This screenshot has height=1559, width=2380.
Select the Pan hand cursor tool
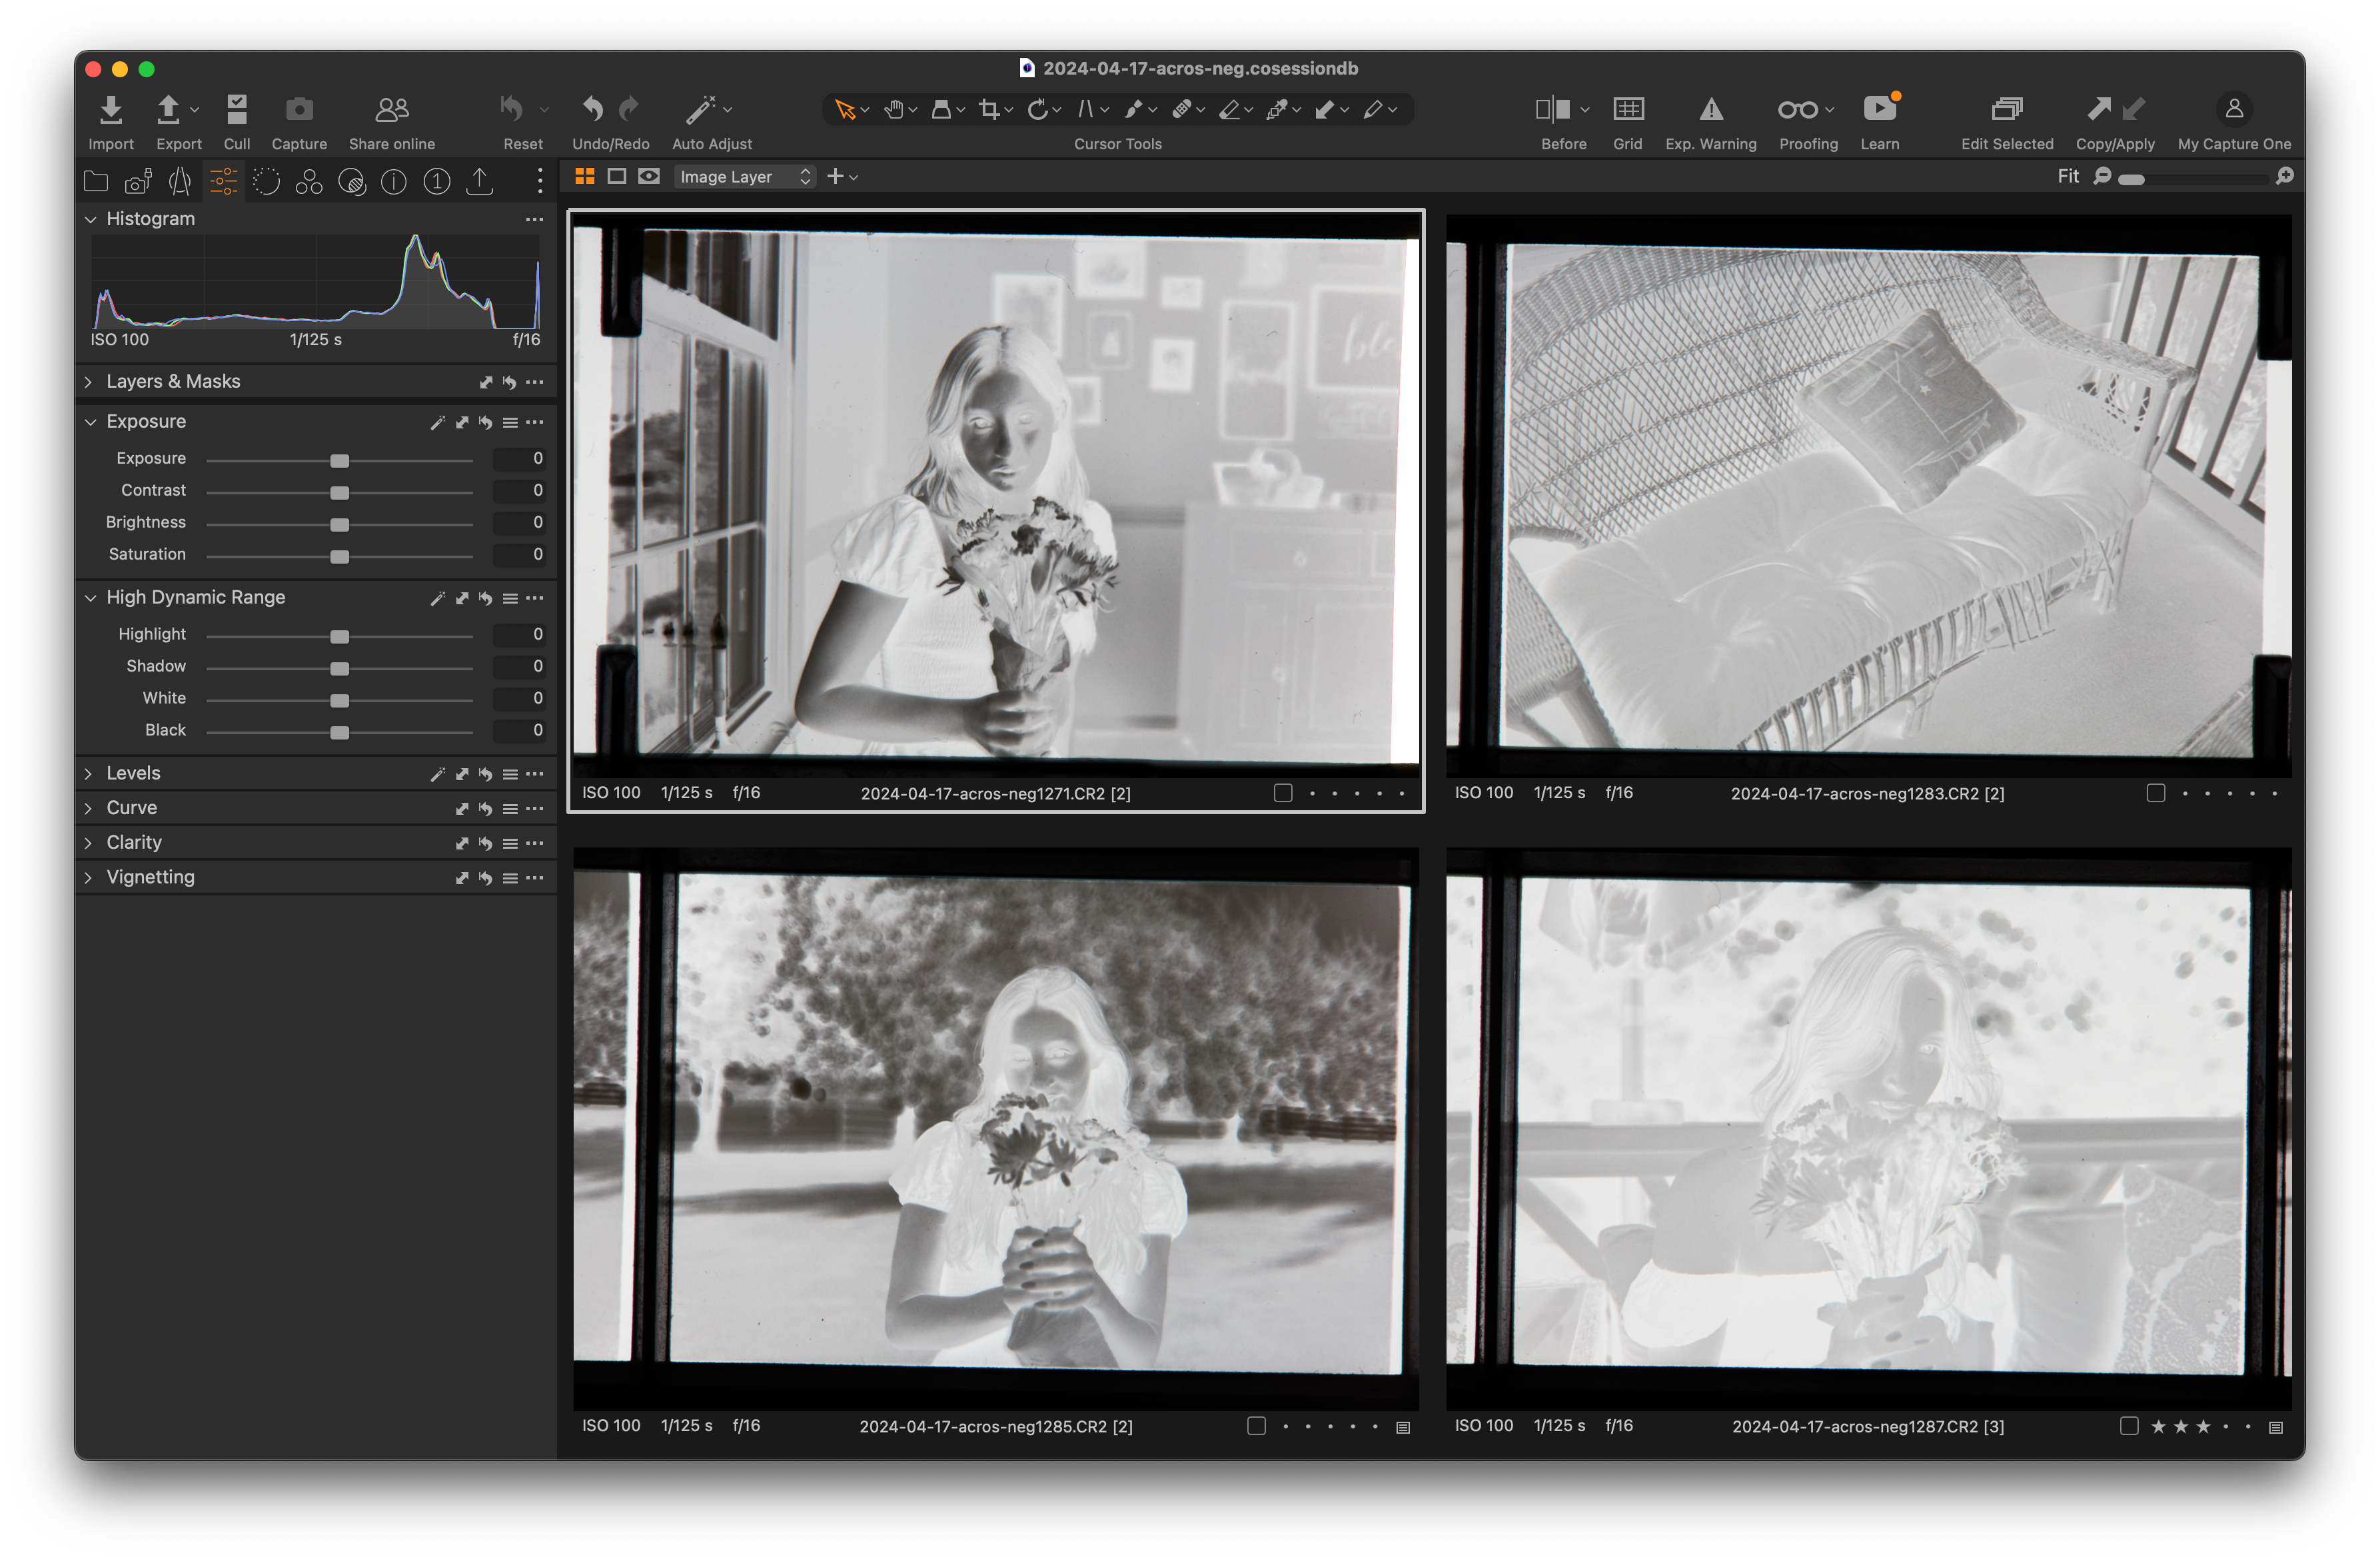click(894, 109)
